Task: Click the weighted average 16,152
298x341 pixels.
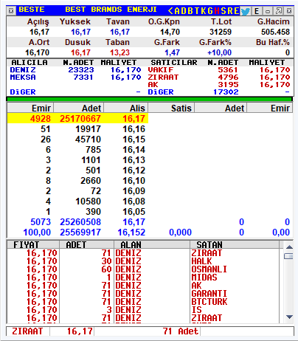Action: [x=131, y=232]
